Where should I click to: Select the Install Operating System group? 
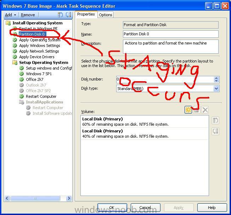pyautogui.click(x=38, y=23)
